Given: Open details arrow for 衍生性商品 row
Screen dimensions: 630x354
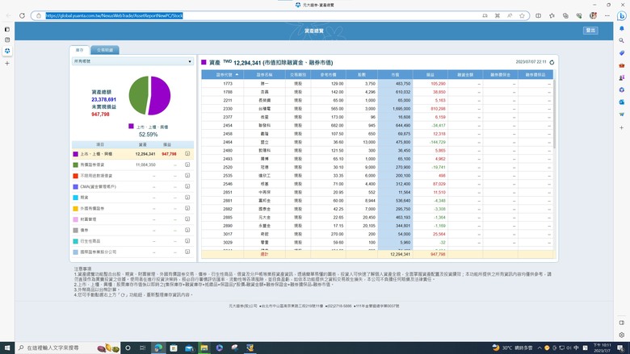Looking at the screenshot, I should tap(187, 241).
